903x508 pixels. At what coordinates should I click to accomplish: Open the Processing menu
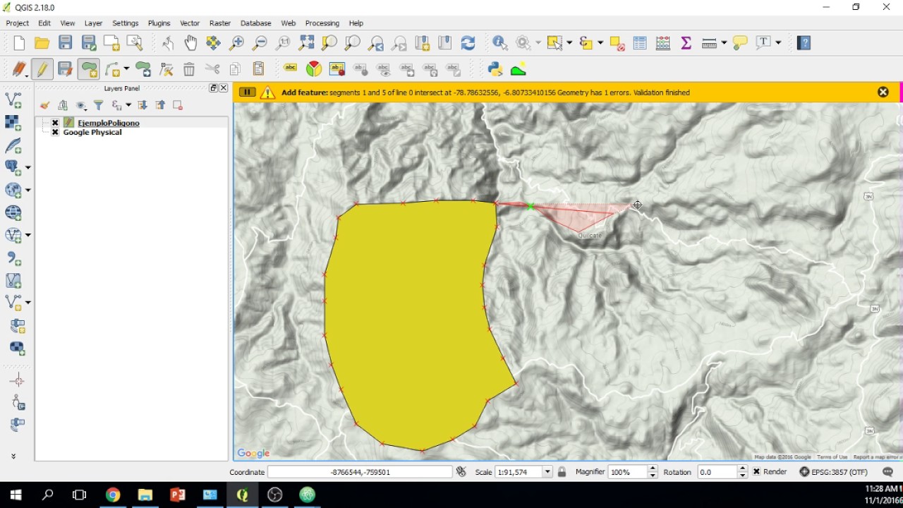pyautogui.click(x=322, y=23)
